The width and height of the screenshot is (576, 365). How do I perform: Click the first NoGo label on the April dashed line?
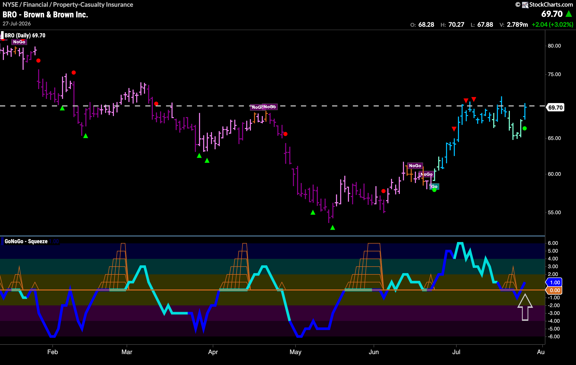[257, 107]
